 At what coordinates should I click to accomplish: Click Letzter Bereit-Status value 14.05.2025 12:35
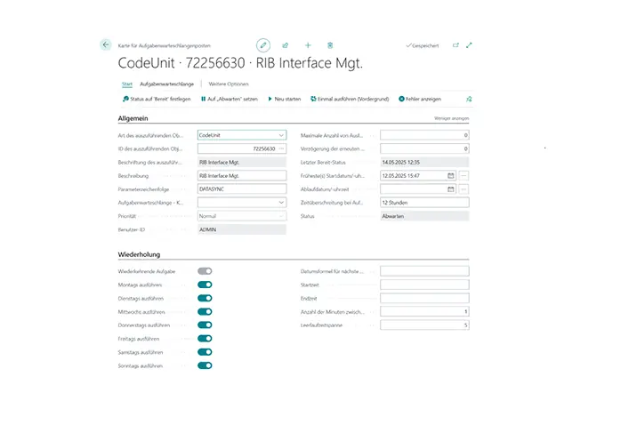[x=424, y=163]
